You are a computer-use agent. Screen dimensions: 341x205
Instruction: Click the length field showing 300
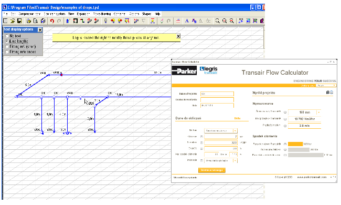(221, 148)
